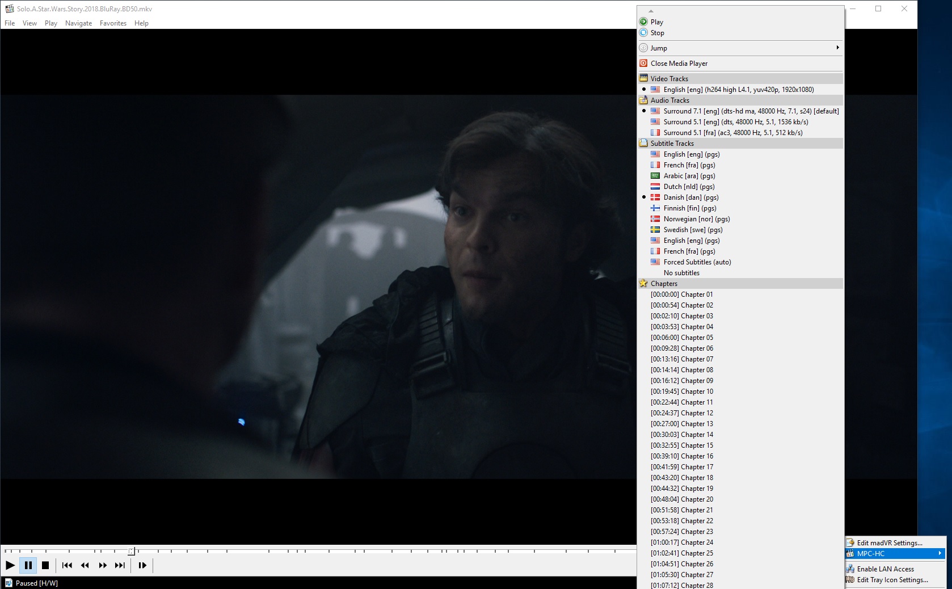The image size is (952, 589).
Task: Select Swedish [swe] subtitle track
Action: (740, 230)
